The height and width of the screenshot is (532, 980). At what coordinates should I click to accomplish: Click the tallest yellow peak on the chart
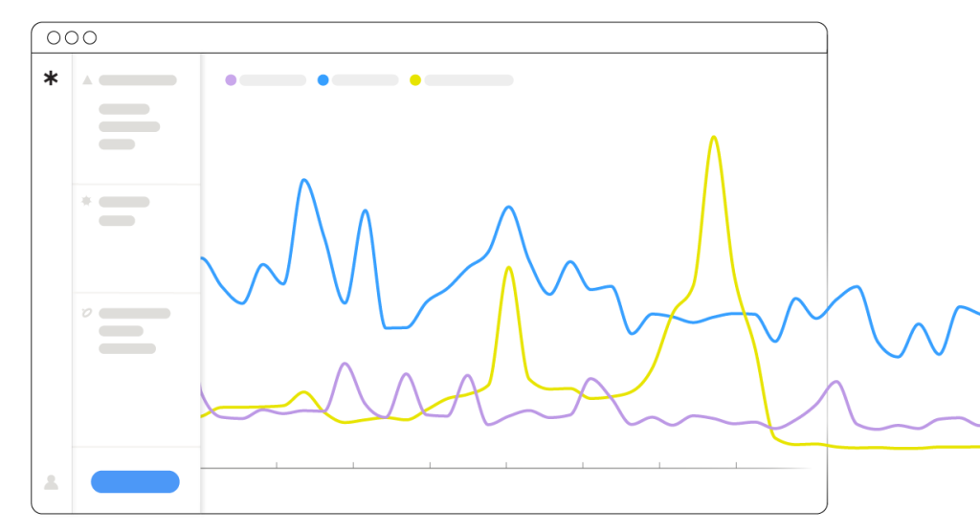point(714,139)
